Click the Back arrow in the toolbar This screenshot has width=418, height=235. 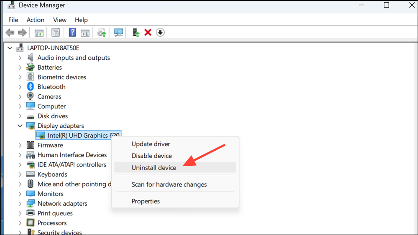10,33
